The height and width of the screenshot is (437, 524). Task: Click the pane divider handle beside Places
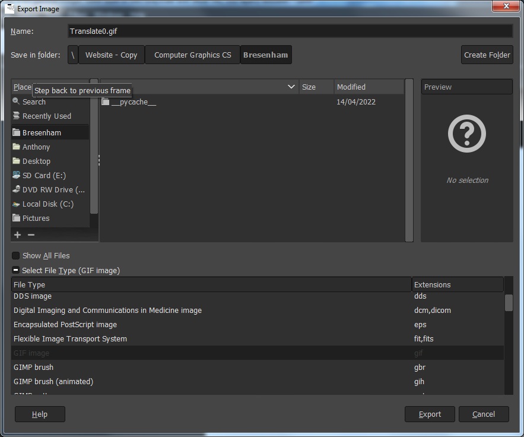pos(99,160)
